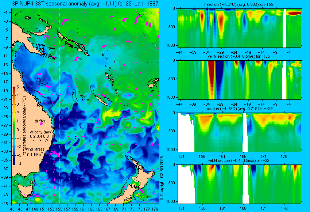Click latitude tick -23 on the main map axis
Screen dimensions: 310x212
click(5, 108)
